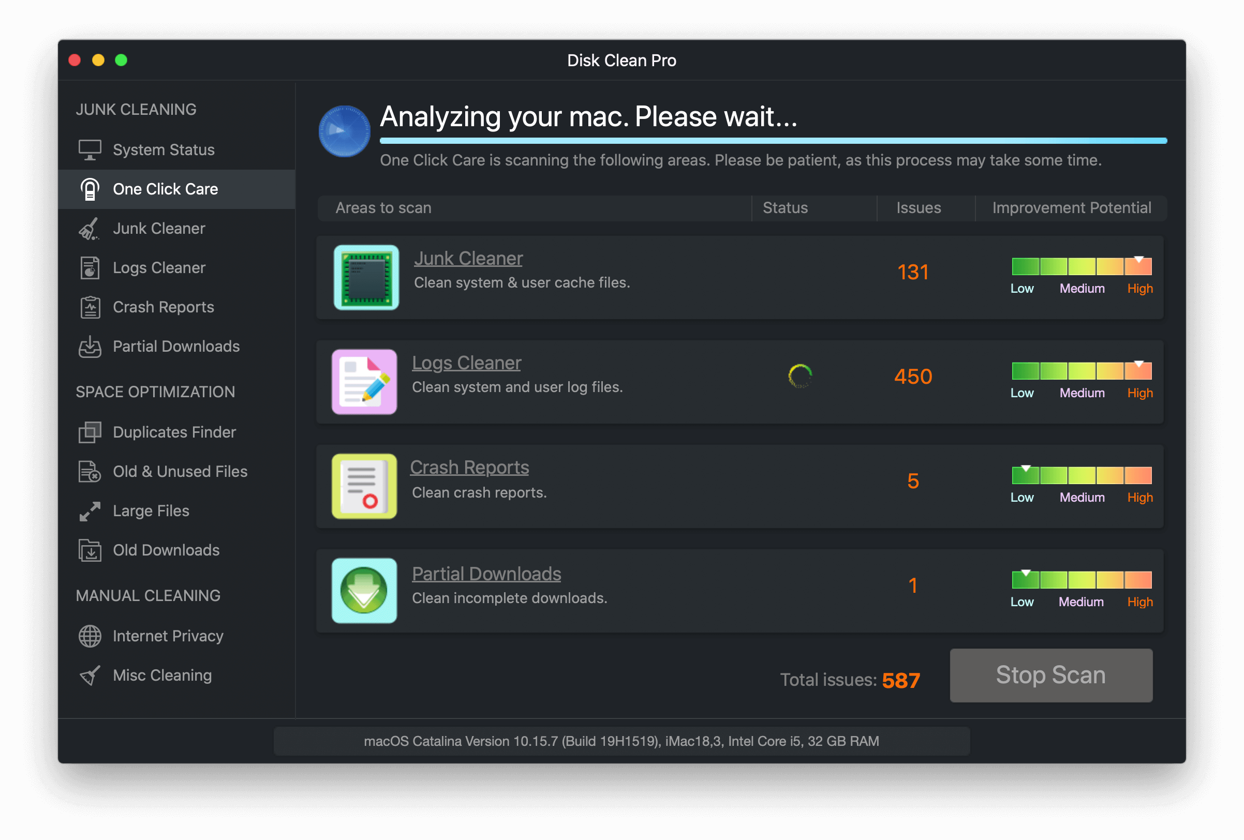Open Logs Cleaner from the sidebar
The image size is (1244, 840).
[x=158, y=267]
